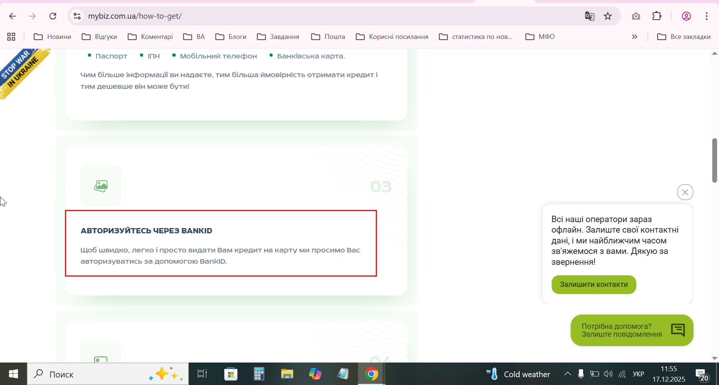Click the Поиск taskbar search box
Viewport: 719px width, 385px height.
(x=108, y=374)
